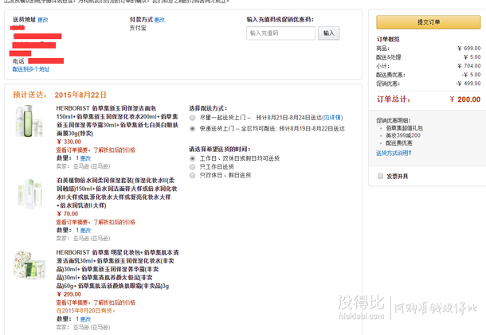
Task: Open HERBORIST 明星化妆包 product thumbnail
Action: tap(29, 265)
